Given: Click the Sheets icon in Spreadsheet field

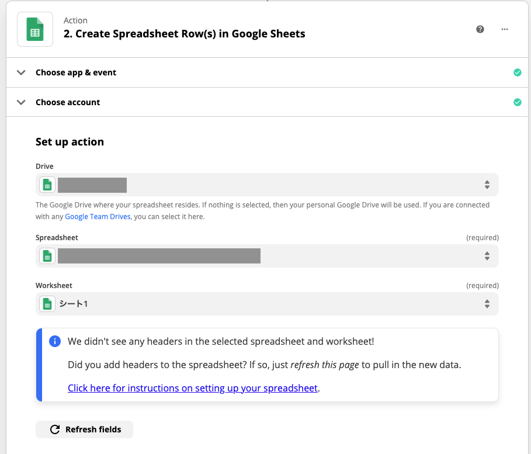Looking at the screenshot, I should (x=47, y=256).
